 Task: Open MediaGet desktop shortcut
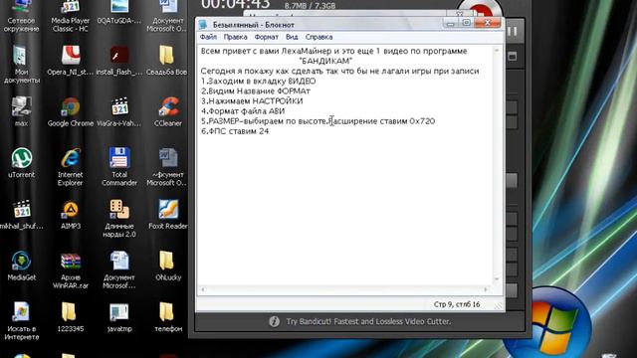(x=21, y=262)
